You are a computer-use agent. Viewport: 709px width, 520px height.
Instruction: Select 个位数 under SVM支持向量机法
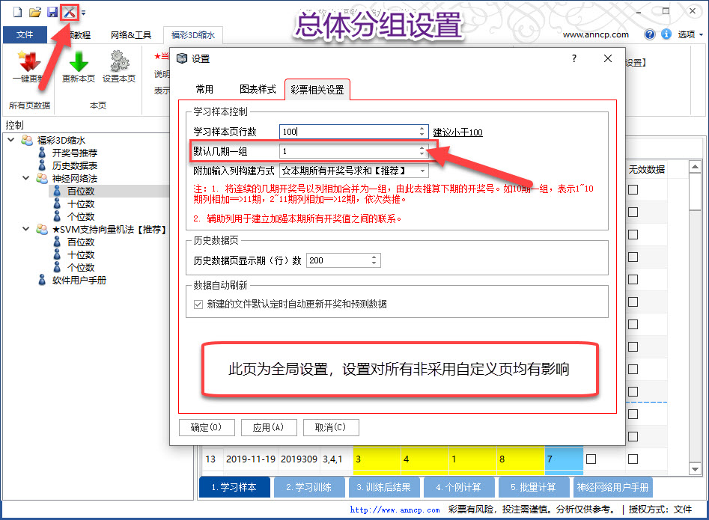tap(81, 267)
